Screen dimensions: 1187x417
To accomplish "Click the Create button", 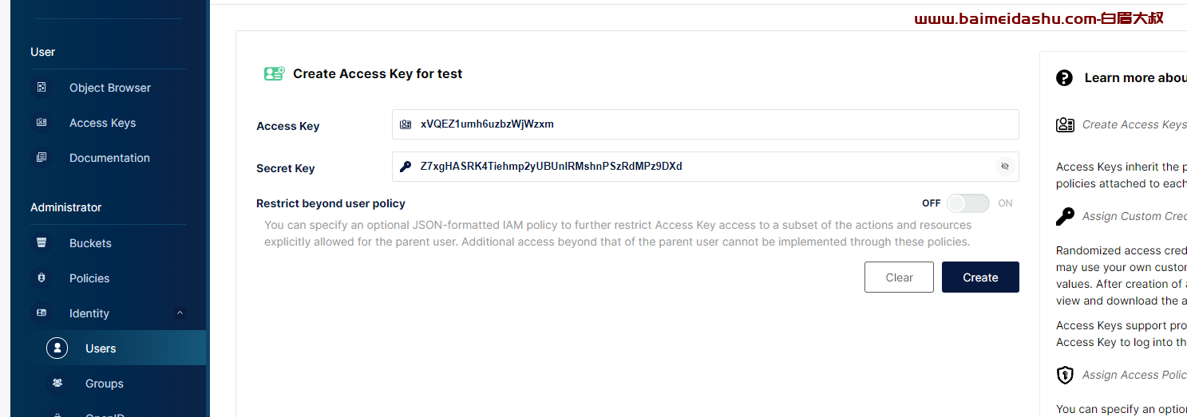I will (x=980, y=277).
